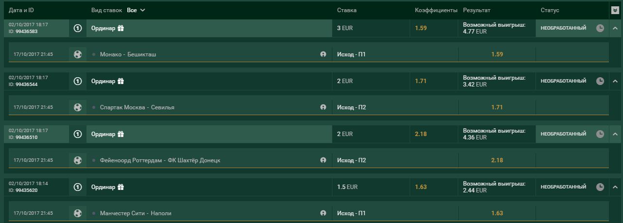The width and height of the screenshot is (623, 223).
Task: Click the soccer ball icon for Монако - Бешикташ
Action: click(78, 54)
